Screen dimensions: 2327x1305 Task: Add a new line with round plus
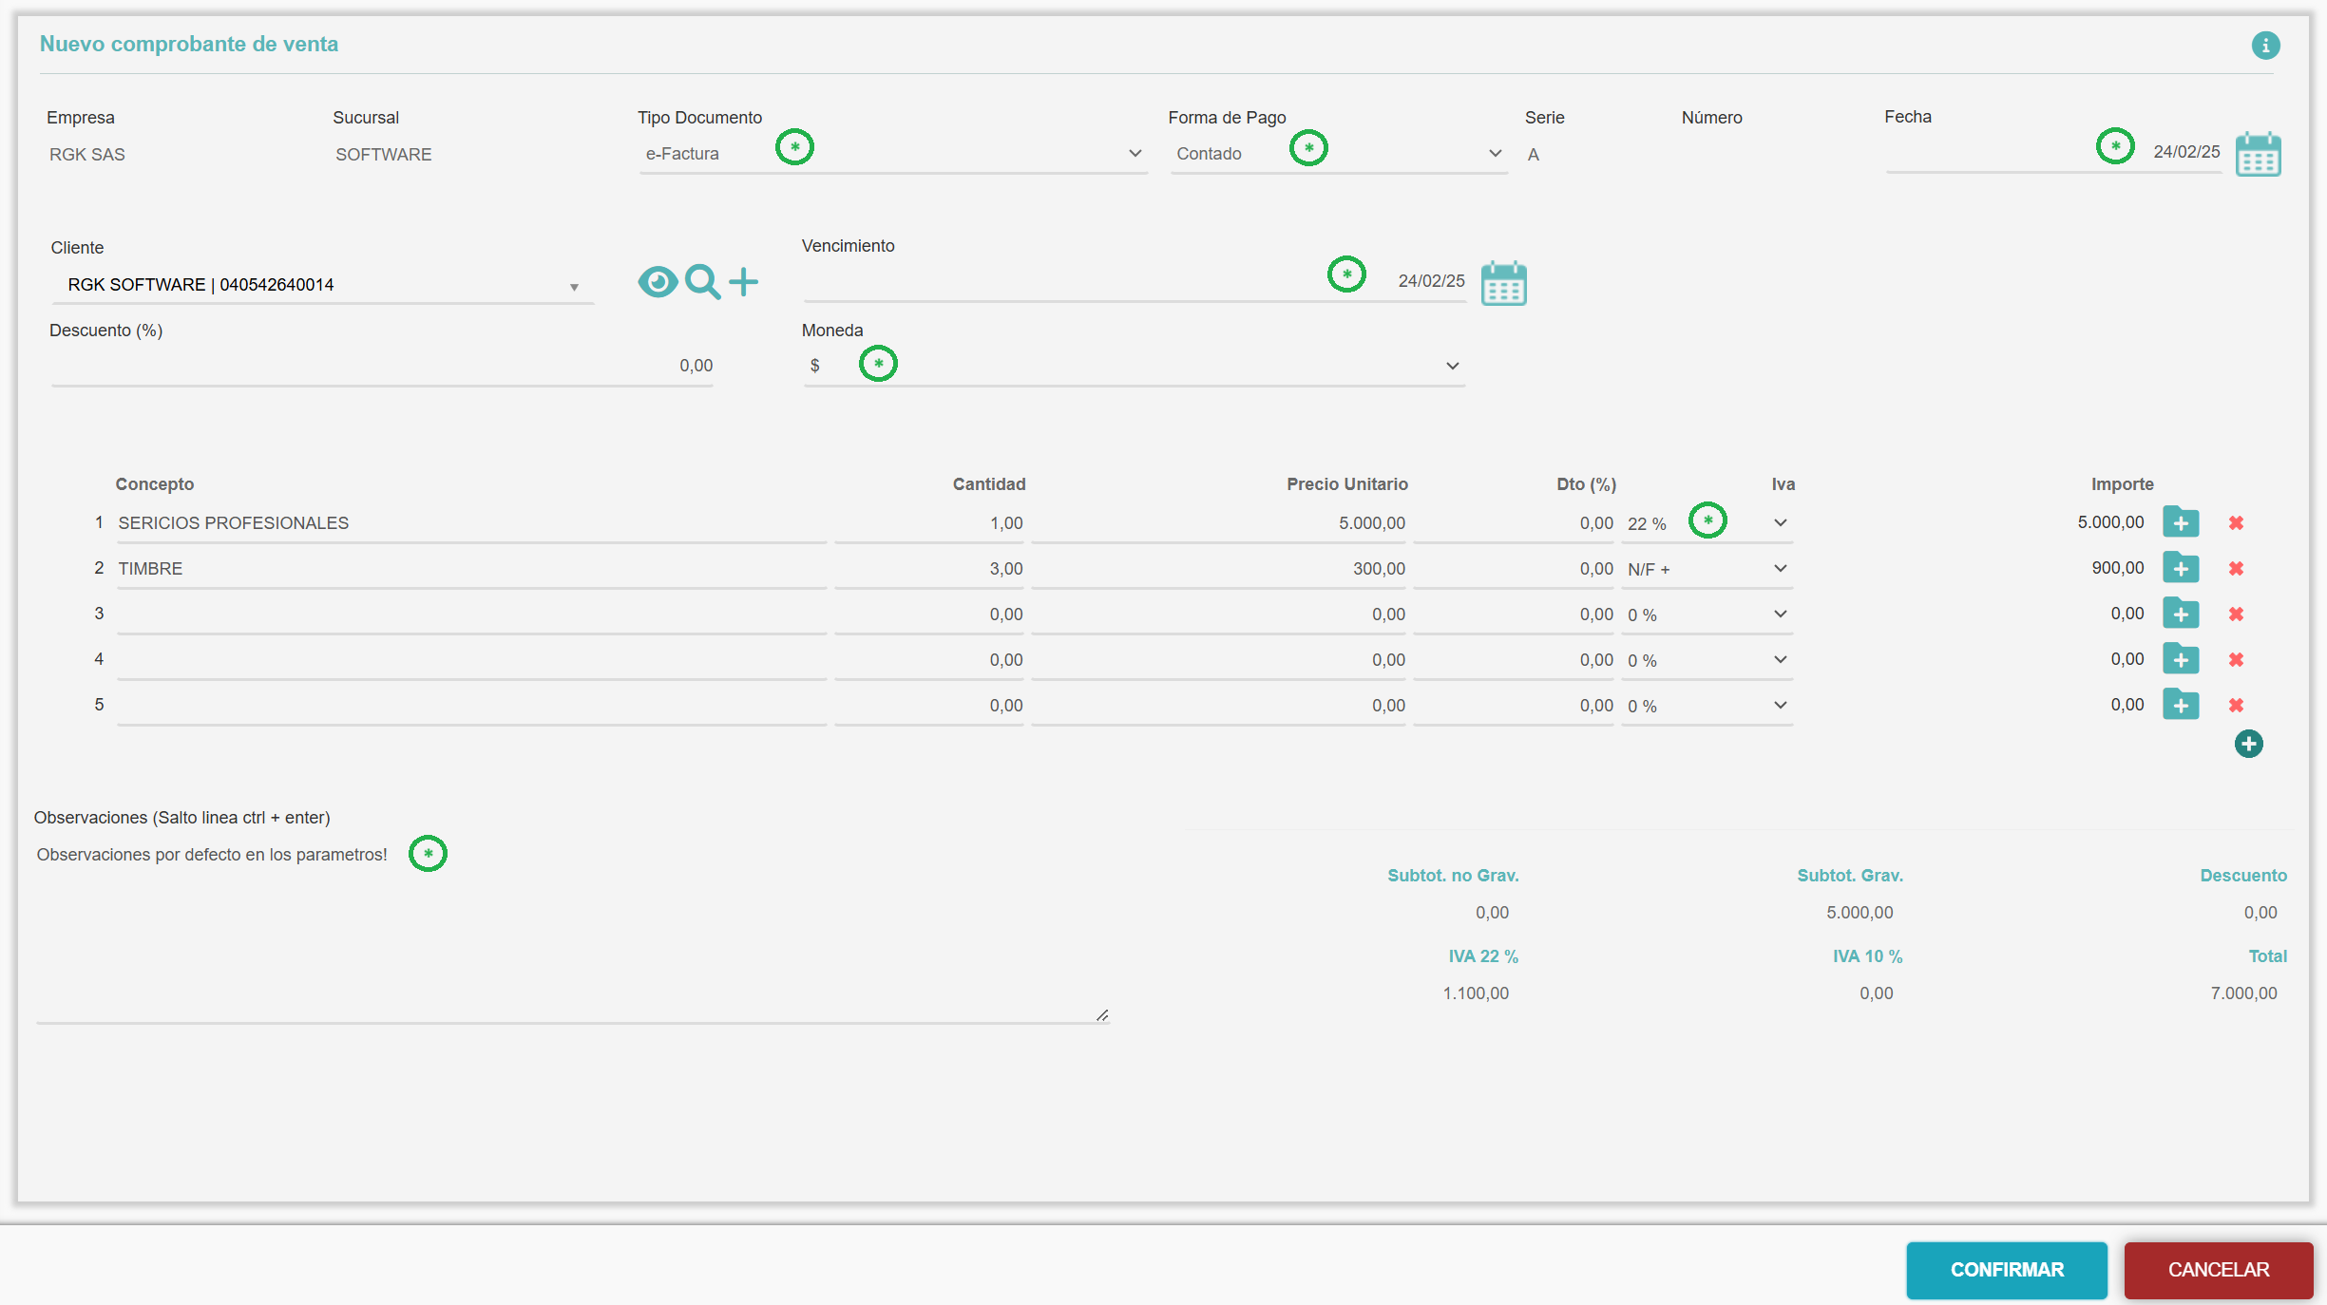tap(2248, 744)
